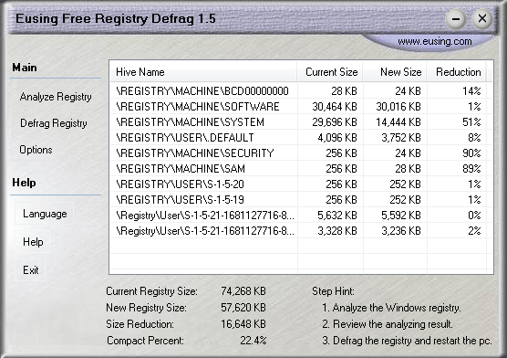This screenshot has width=507, height=358.
Task: Select the \REGISTRY\MACHINE\SAM row
Action: click(298, 168)
